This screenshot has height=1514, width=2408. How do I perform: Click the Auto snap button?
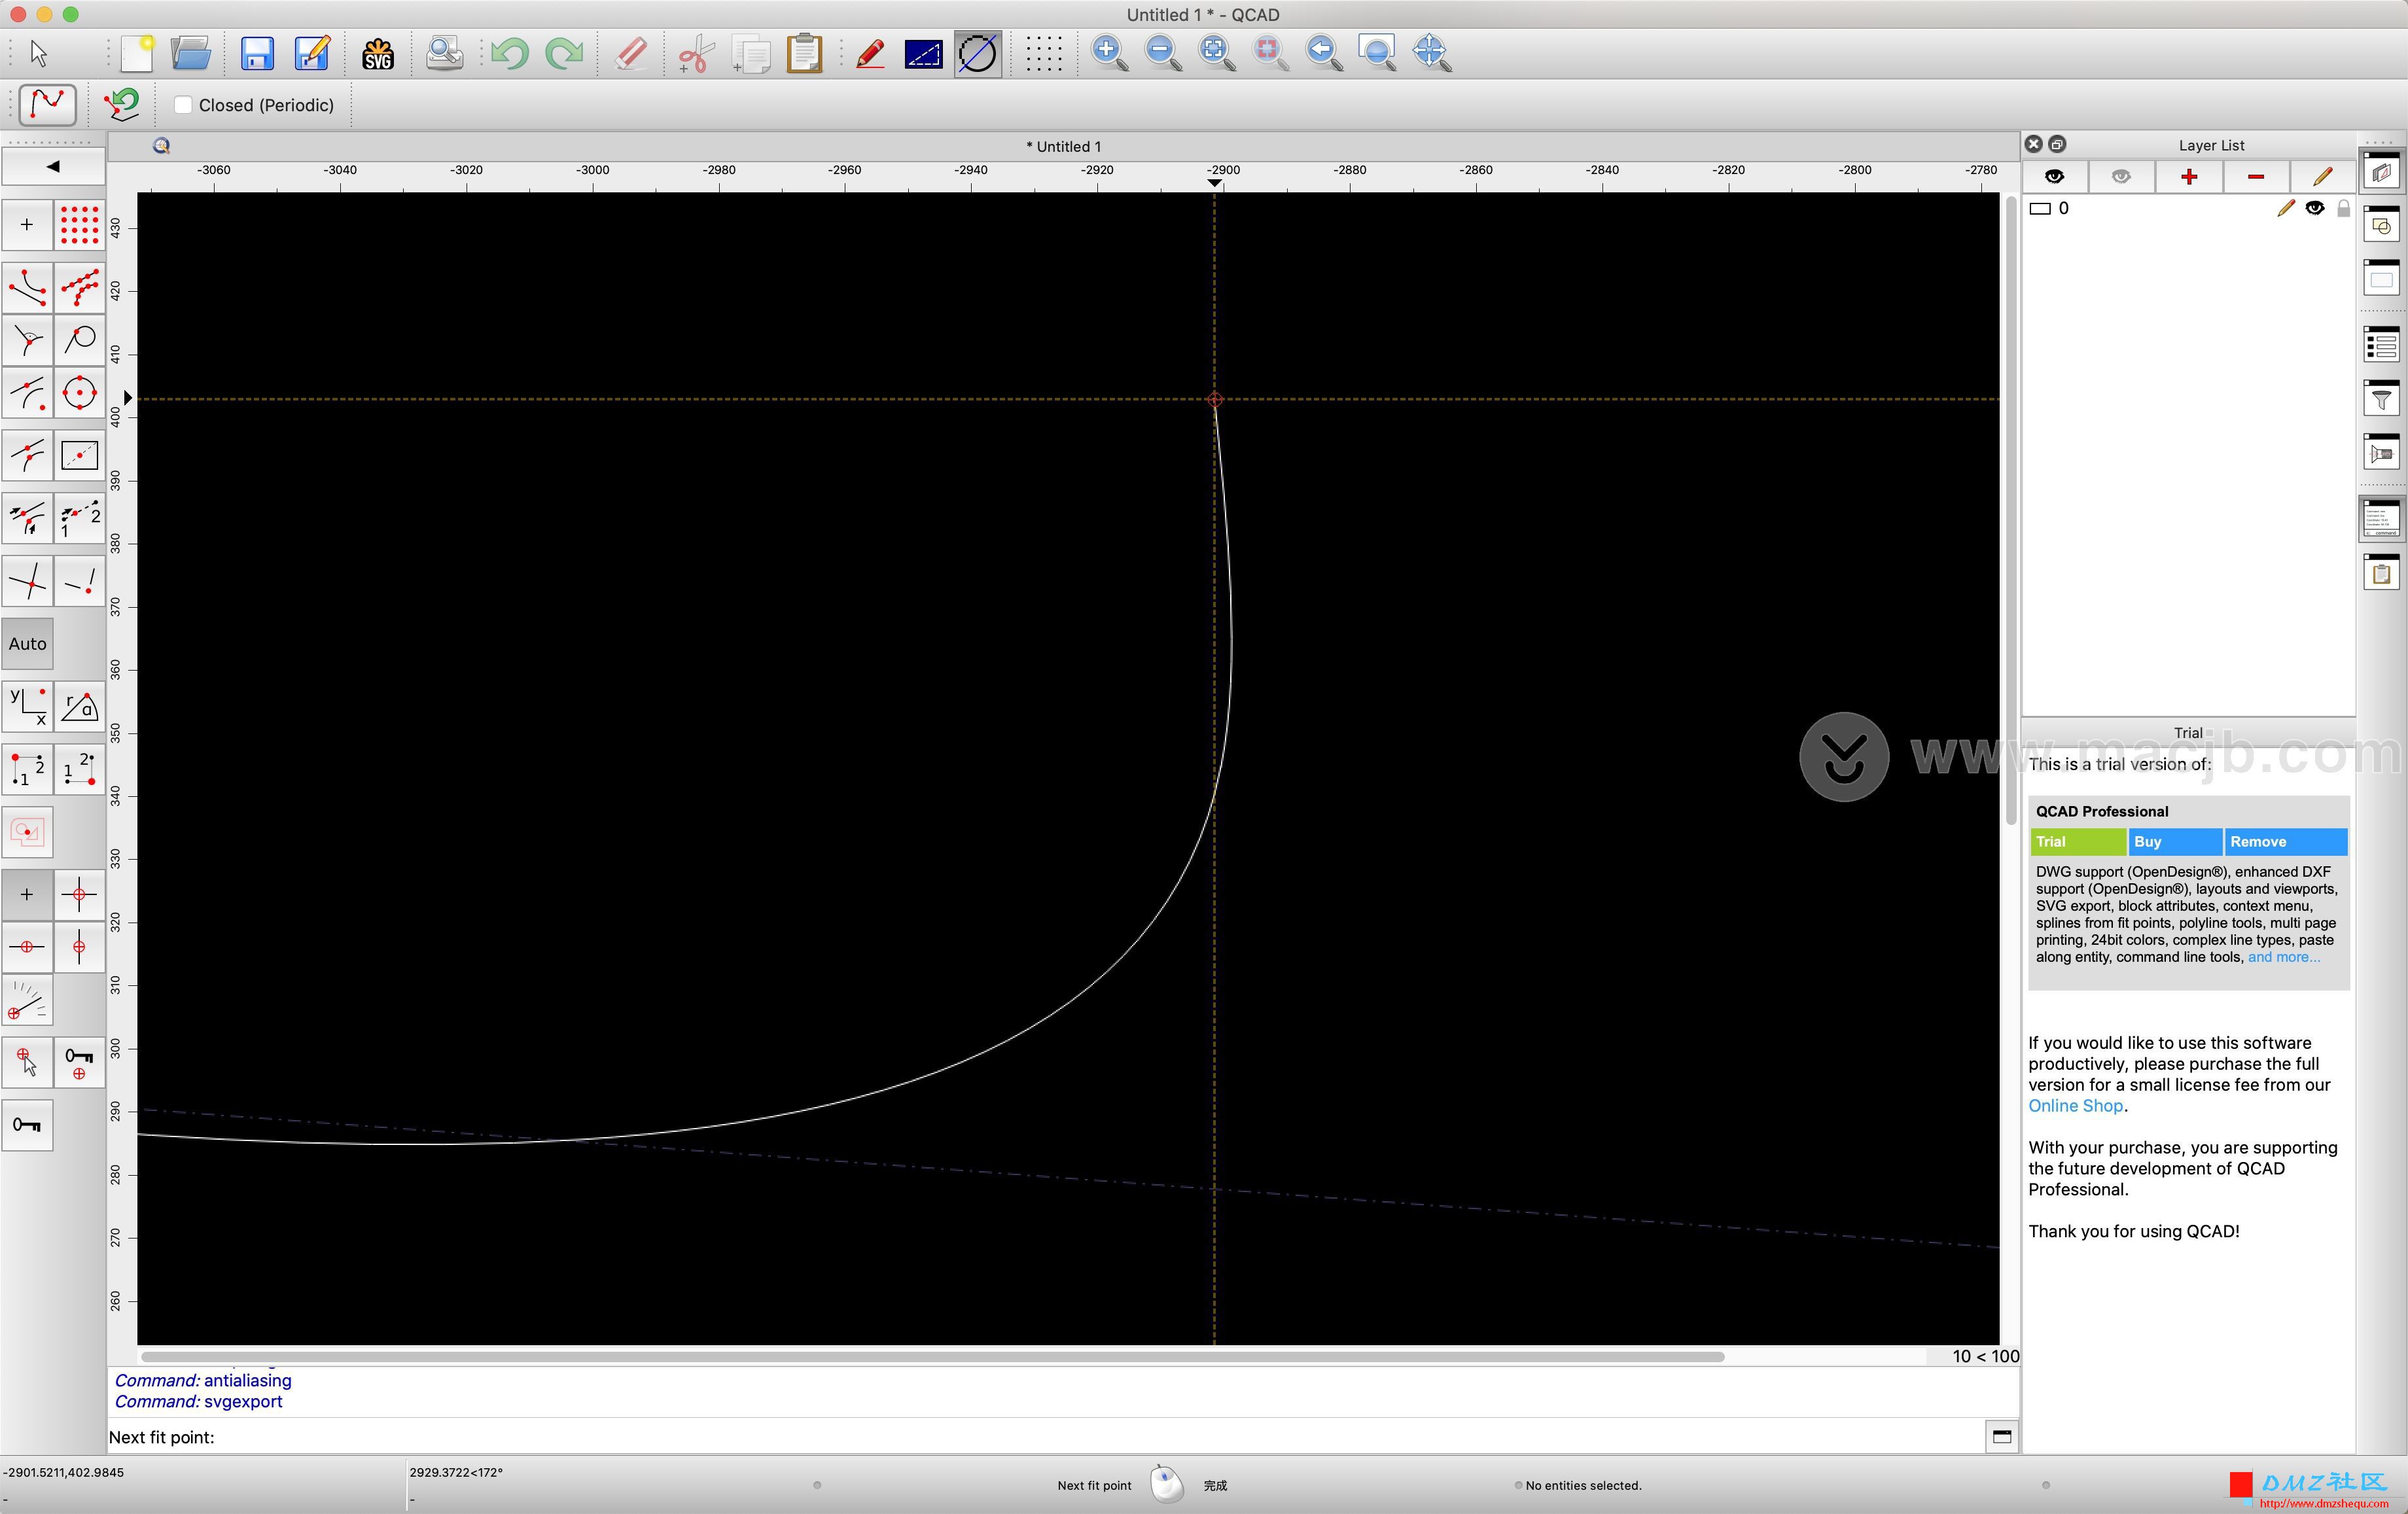27,644
